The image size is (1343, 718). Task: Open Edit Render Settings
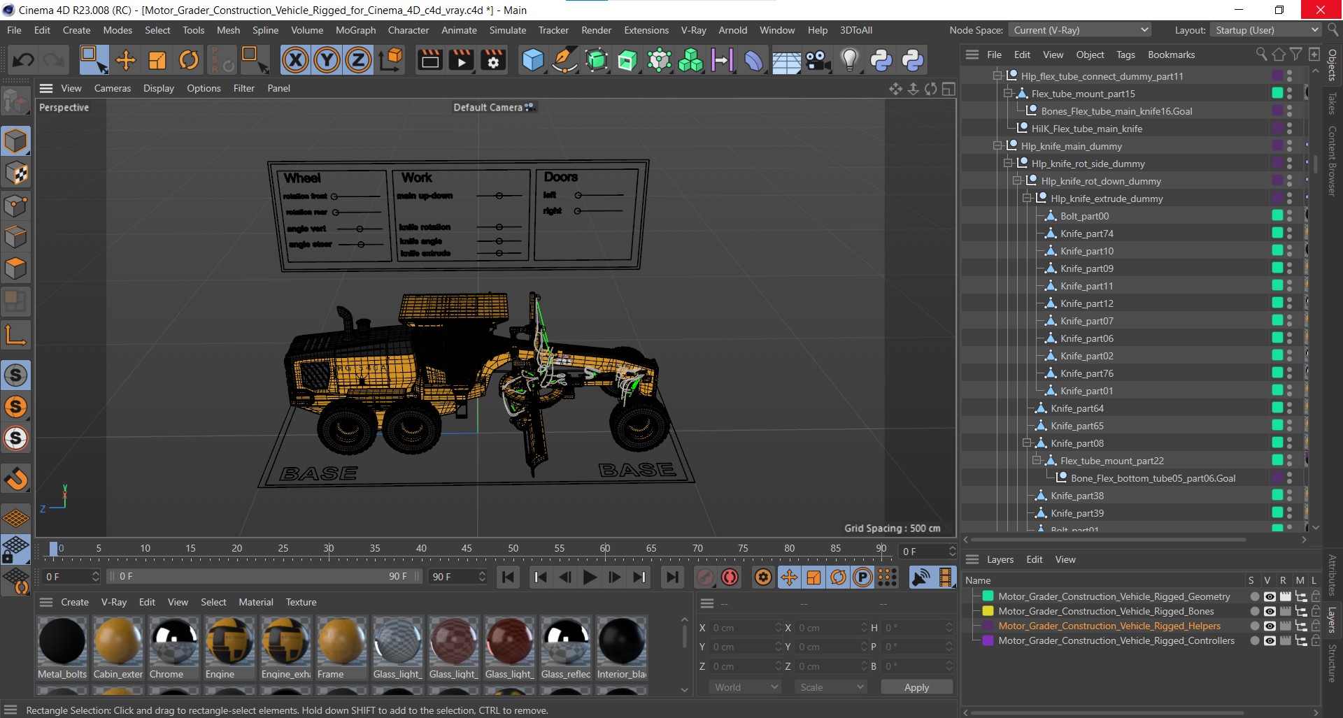pyautogui.click(x=493, y=60)
